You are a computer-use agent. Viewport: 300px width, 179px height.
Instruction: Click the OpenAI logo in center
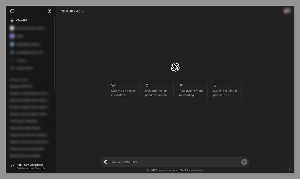175,67
